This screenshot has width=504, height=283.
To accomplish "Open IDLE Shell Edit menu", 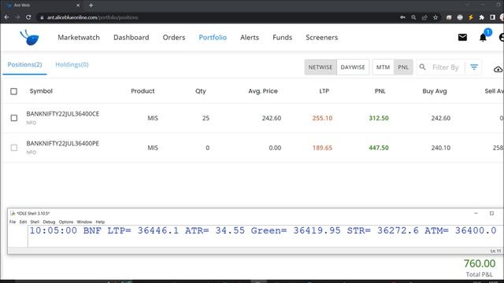I will [23, 222].
